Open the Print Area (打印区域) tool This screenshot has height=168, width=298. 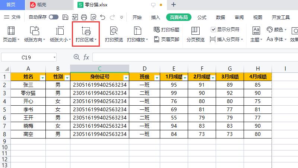86,34
